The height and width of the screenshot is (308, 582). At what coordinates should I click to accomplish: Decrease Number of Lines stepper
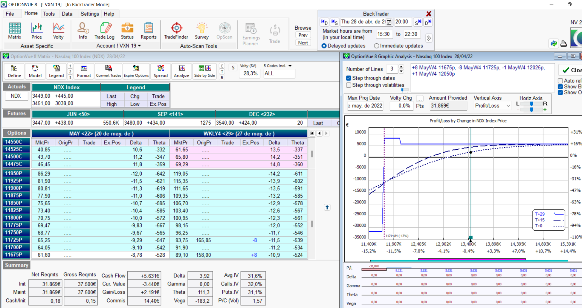tap(401, 71)
